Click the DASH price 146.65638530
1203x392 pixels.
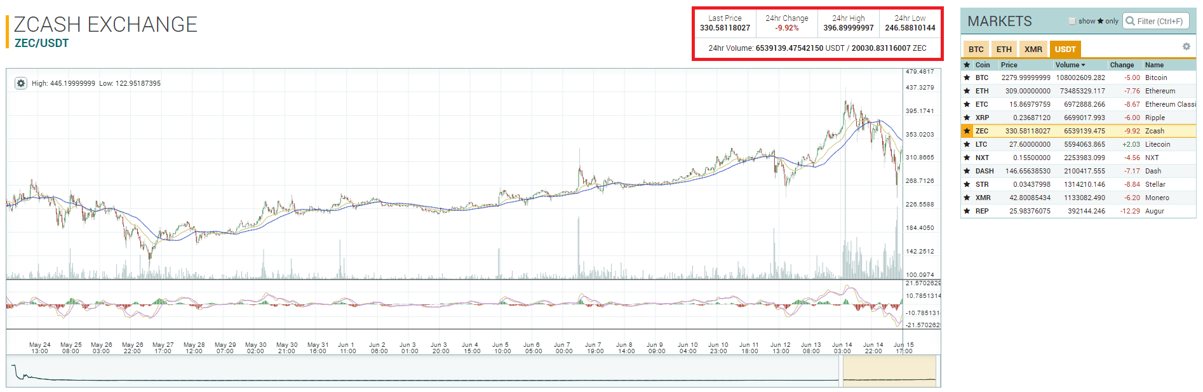(1028, 171)
